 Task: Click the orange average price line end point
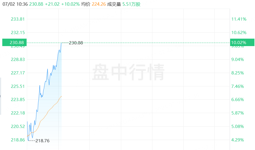pos(61,96)
